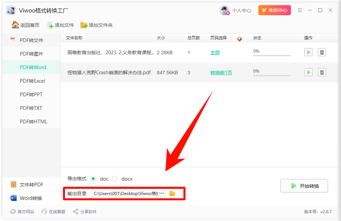This screenshot has height=221, width=341.
Task: Click 开始转换 start conversion button
Action: point(304,186)
